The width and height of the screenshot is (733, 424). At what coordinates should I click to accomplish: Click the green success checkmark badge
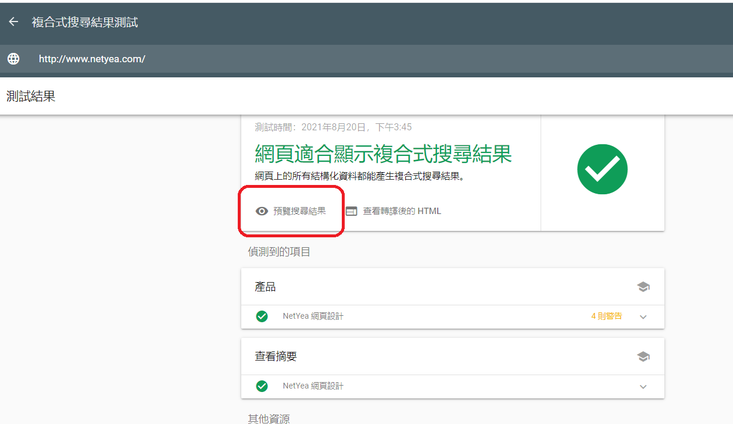coord(602,169)
